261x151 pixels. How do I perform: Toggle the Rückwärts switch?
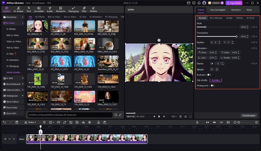pos(209,75)
